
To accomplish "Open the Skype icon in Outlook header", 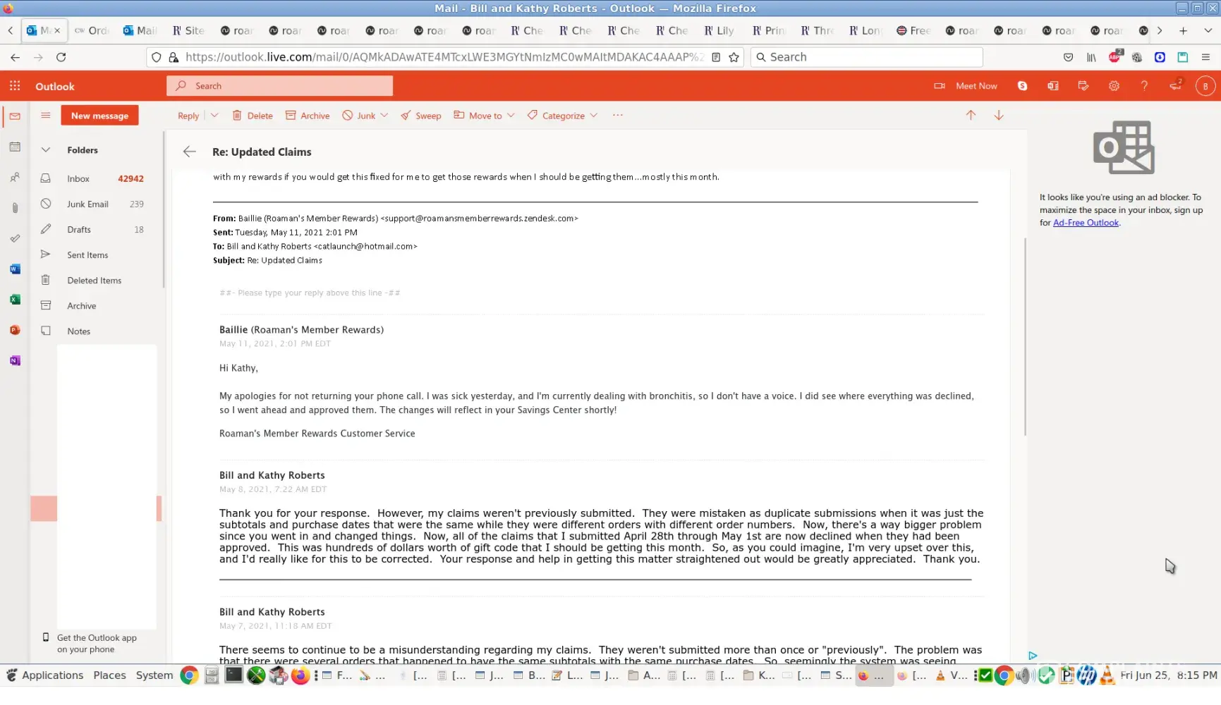I will [1022, 86].
